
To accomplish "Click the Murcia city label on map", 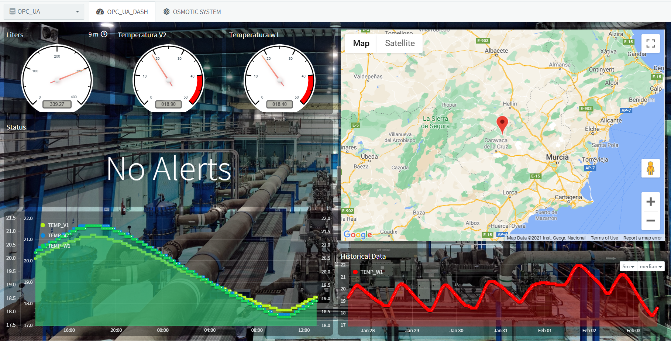I will (x=557, y=157).
